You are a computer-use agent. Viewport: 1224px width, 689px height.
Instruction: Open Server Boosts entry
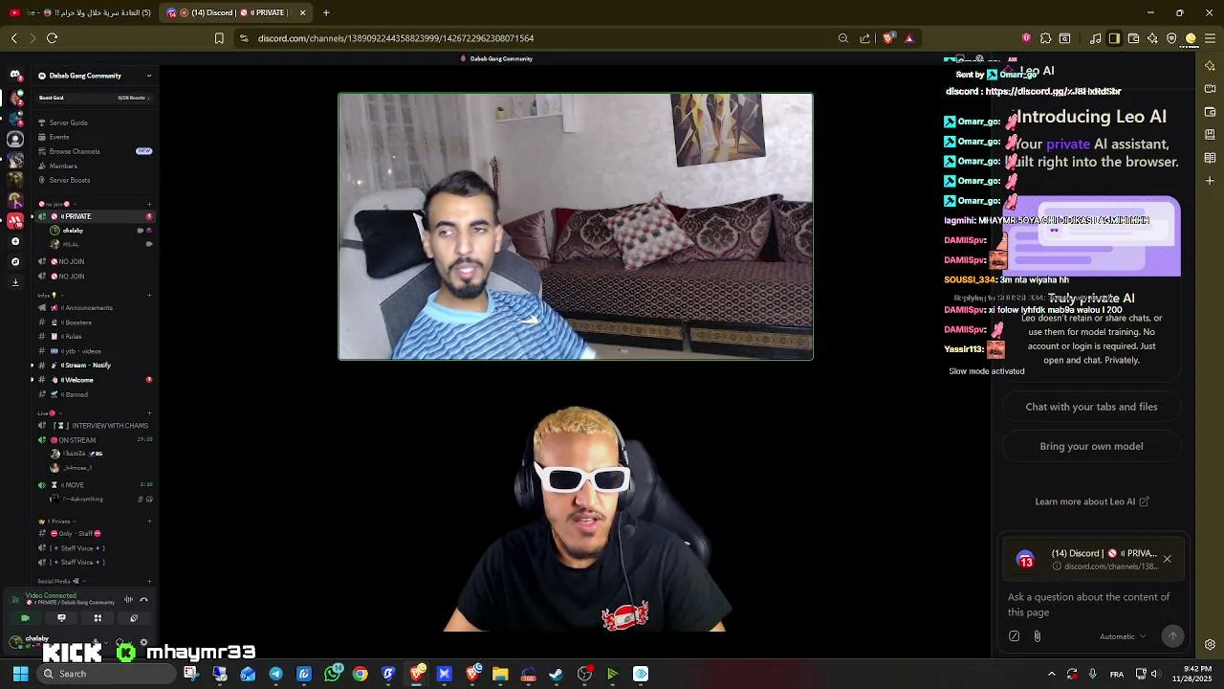94,180
